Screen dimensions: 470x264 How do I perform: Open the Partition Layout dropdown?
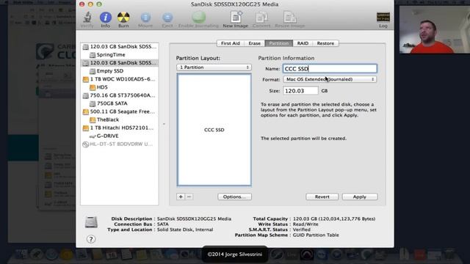pos(214,67)
